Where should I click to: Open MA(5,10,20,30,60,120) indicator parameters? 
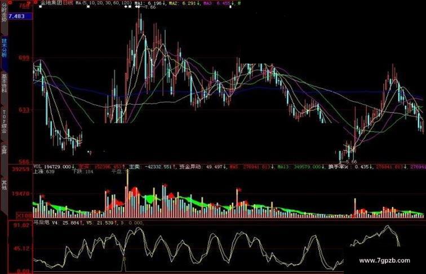pos(104,3)
